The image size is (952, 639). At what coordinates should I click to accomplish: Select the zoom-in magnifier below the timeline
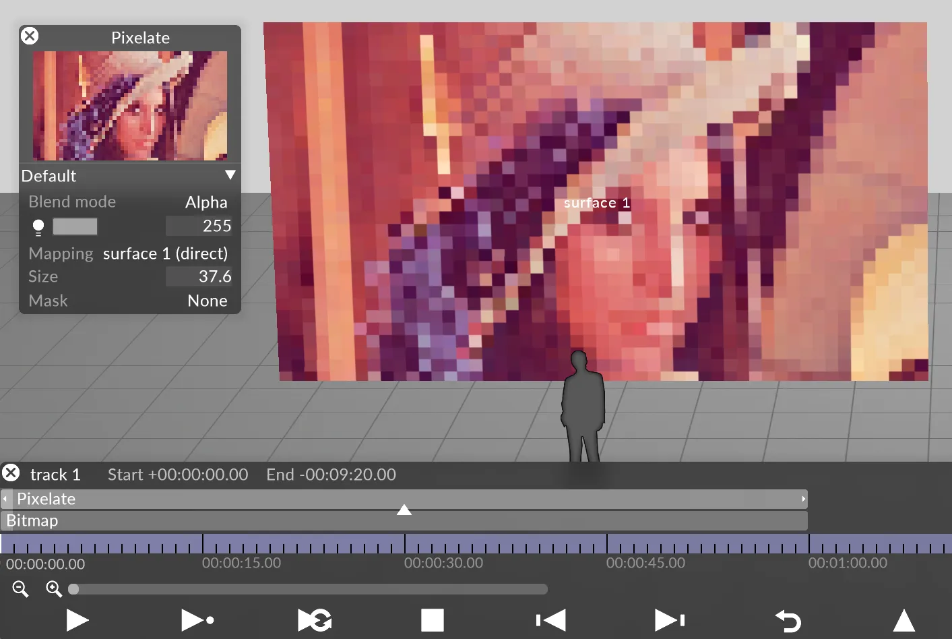pyautogui.click(x=53, y=588)
